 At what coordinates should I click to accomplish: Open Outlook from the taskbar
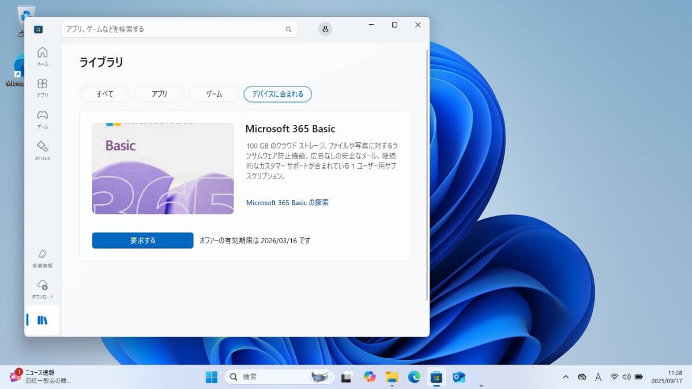459,377
